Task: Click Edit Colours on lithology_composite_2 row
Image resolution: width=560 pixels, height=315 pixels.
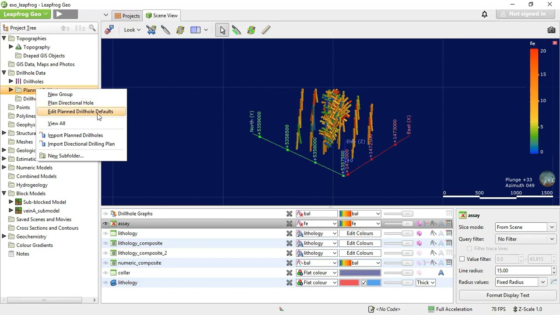Action: (360, 253)
